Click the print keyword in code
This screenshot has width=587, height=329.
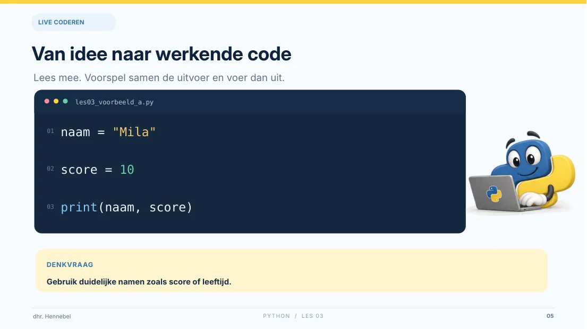(x=79, y=208)
